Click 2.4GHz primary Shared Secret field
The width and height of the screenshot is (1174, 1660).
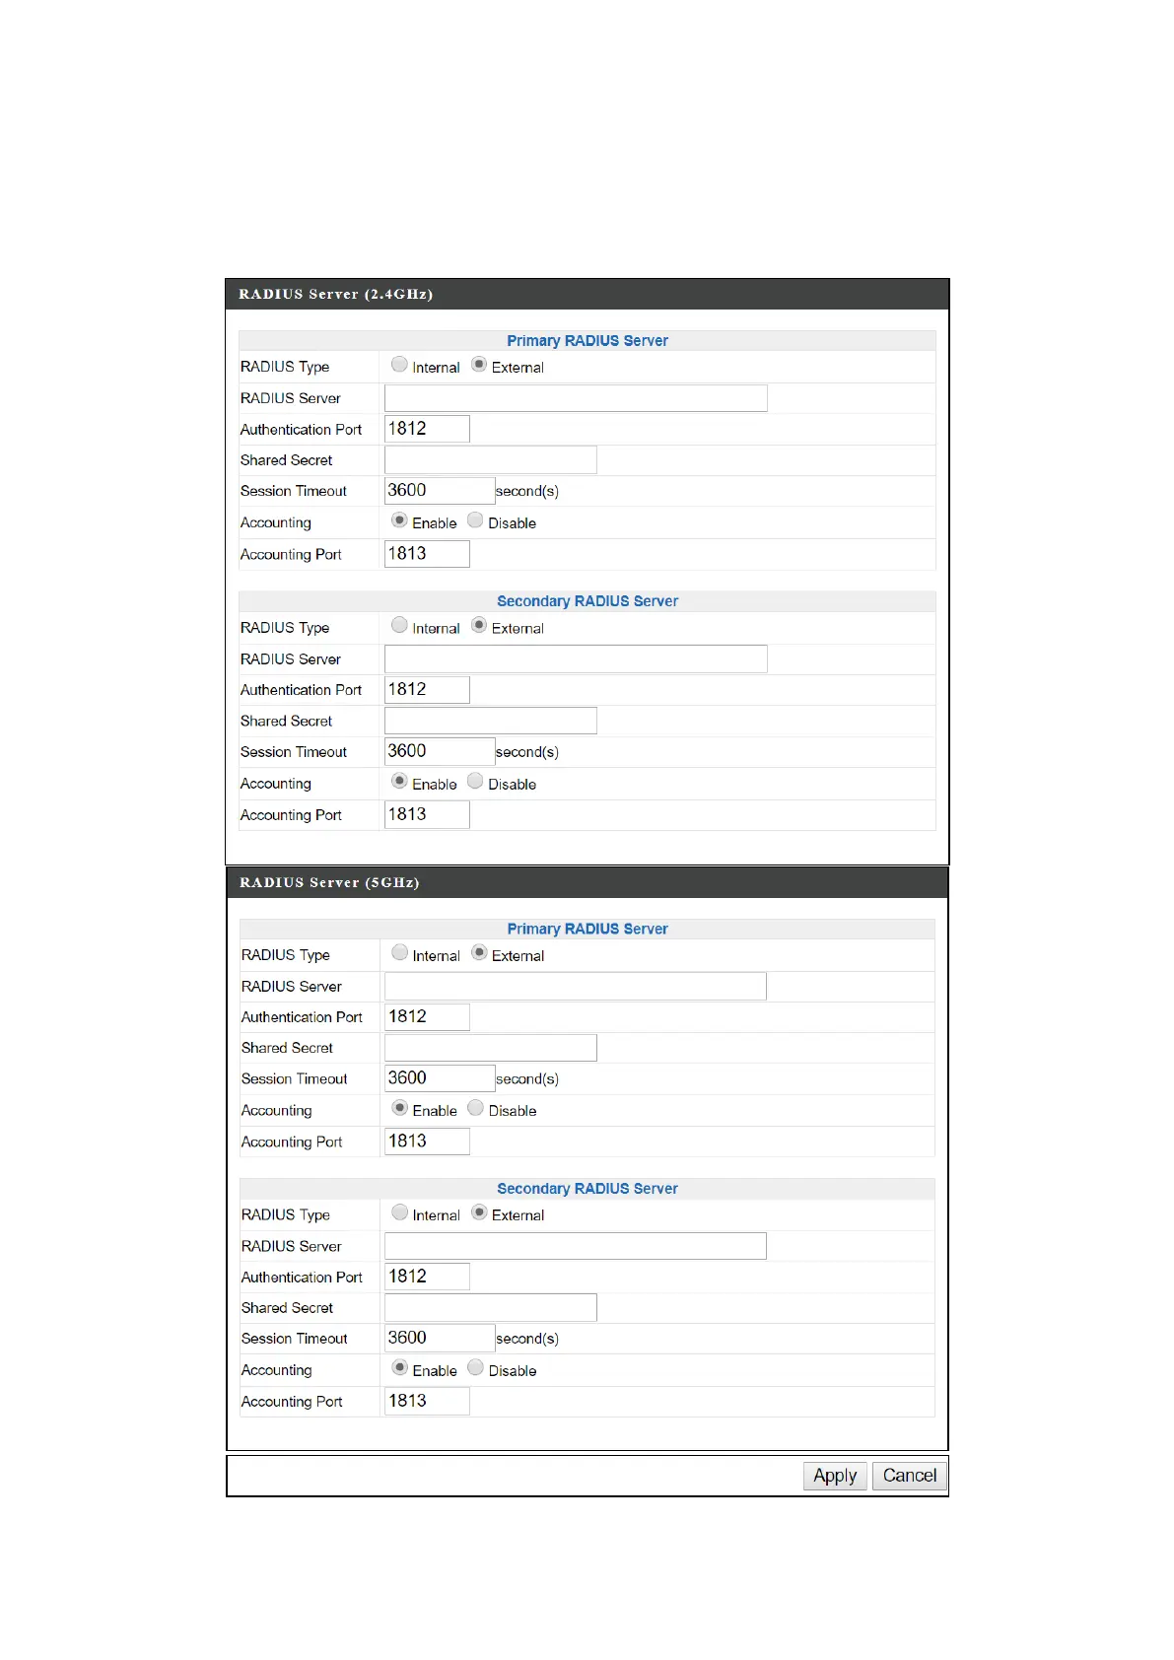pos(490,460)
